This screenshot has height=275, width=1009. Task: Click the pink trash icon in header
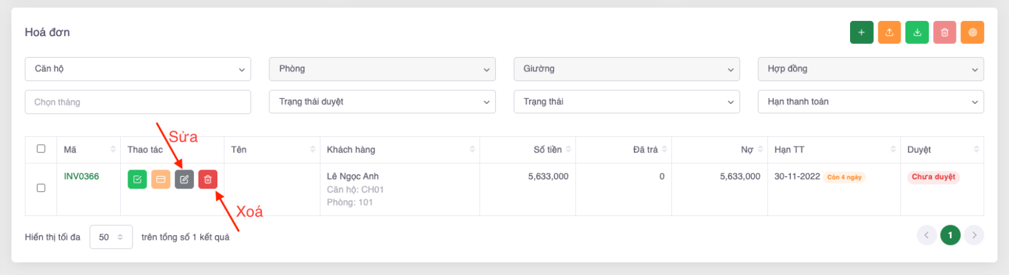pyautogui.click(x=944, y=32)
